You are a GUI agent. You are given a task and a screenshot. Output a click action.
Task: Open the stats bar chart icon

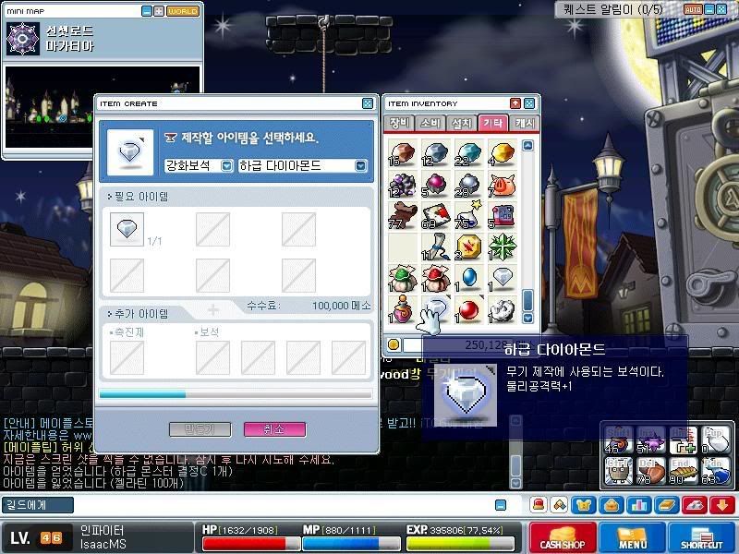639,505
